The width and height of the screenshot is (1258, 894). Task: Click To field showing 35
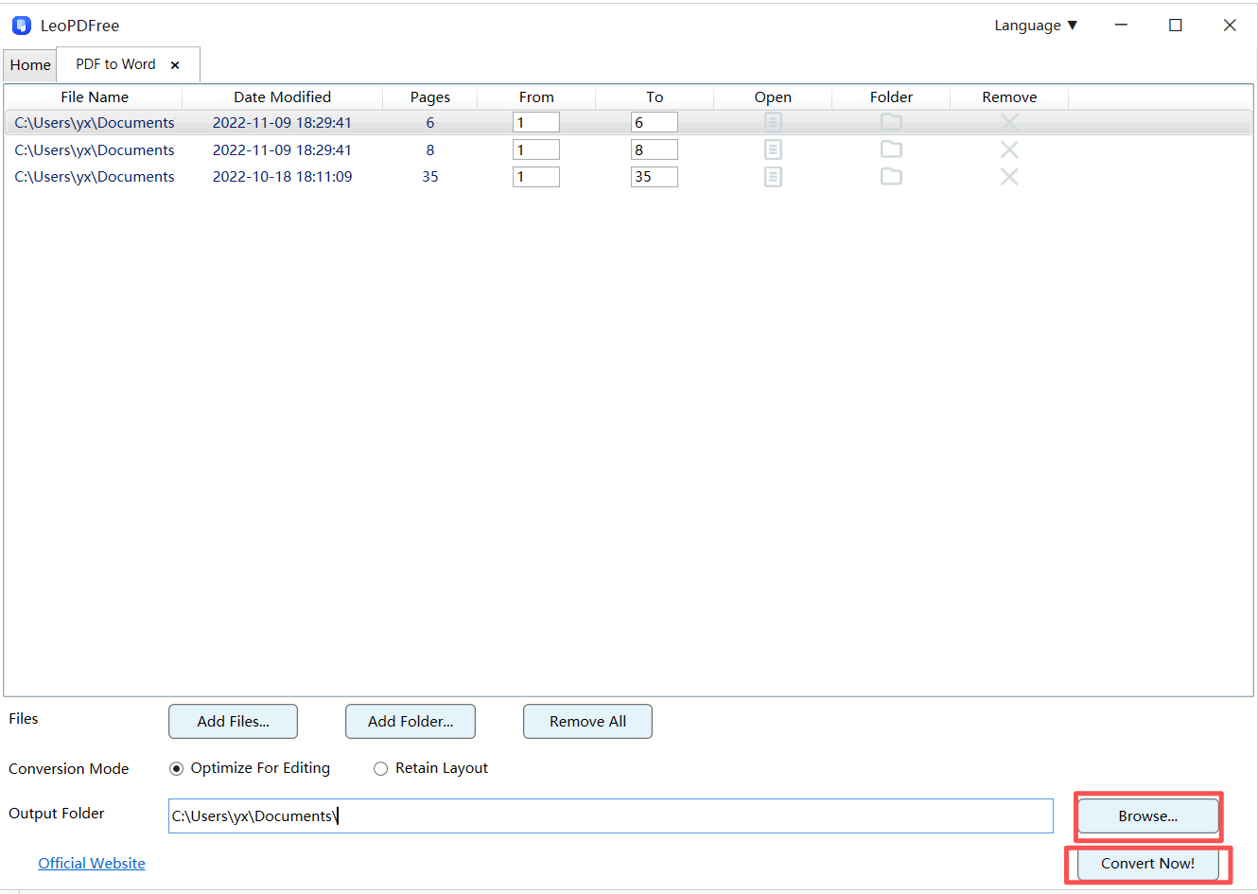[655, 177]
